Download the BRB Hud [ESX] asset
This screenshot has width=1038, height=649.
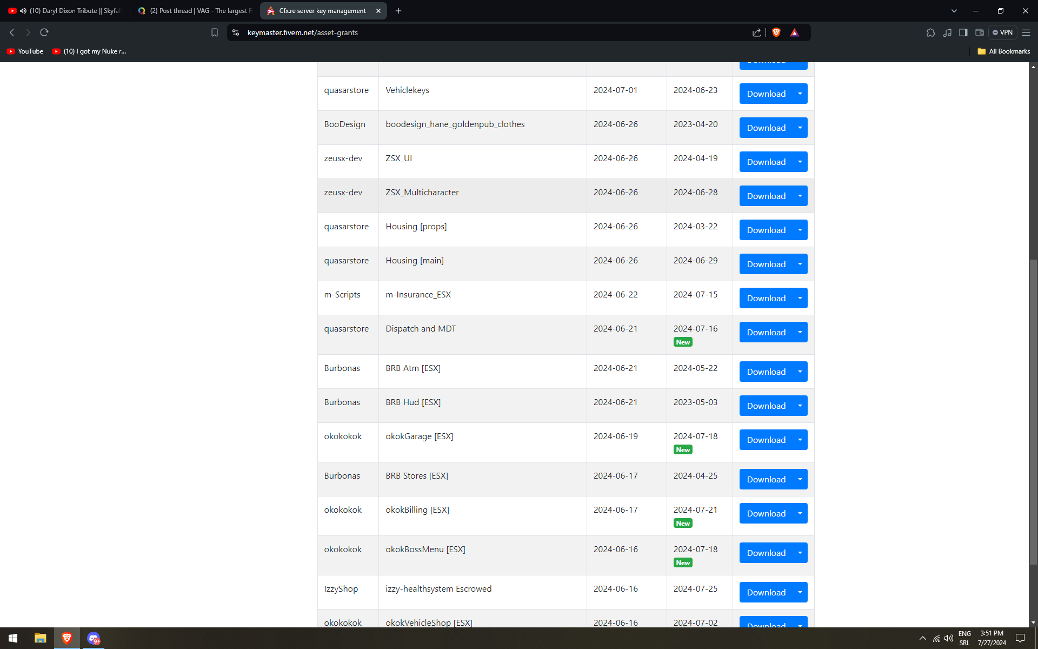766,406
